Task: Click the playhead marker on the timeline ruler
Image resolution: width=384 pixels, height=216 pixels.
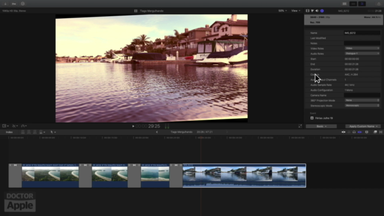Action: click(201, 137)
